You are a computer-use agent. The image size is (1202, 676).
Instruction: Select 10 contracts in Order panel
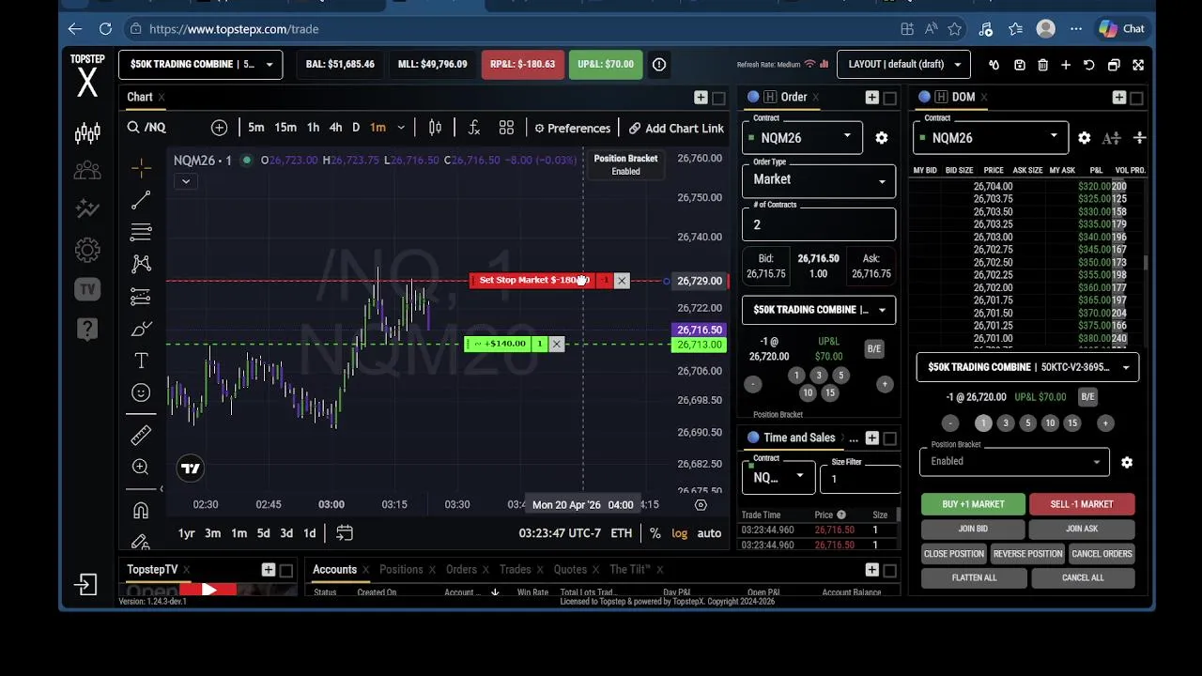808,393
